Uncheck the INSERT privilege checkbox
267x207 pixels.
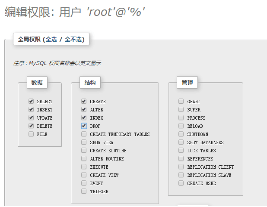pos(31,110)
